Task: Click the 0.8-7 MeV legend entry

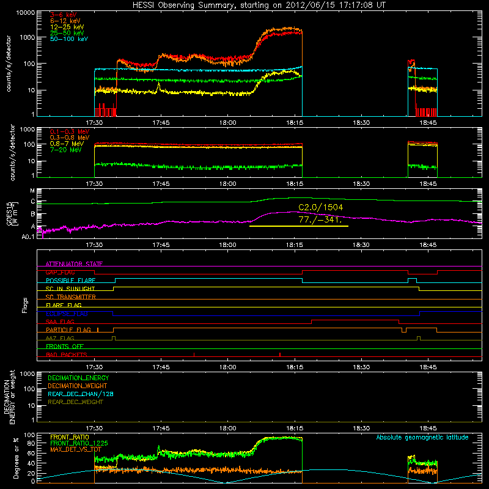Action: pos(67,144)
